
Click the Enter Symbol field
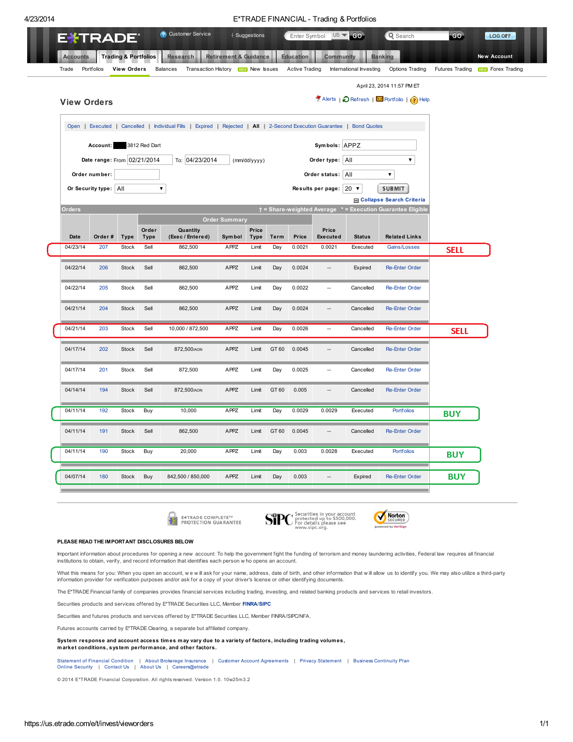[x=308, y=36]
